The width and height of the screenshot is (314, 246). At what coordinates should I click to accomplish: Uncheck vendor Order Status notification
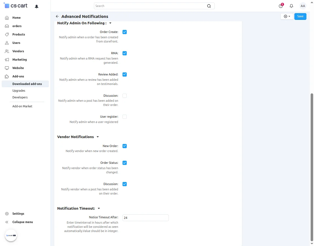pyautogui.click(x=124, y=163)
